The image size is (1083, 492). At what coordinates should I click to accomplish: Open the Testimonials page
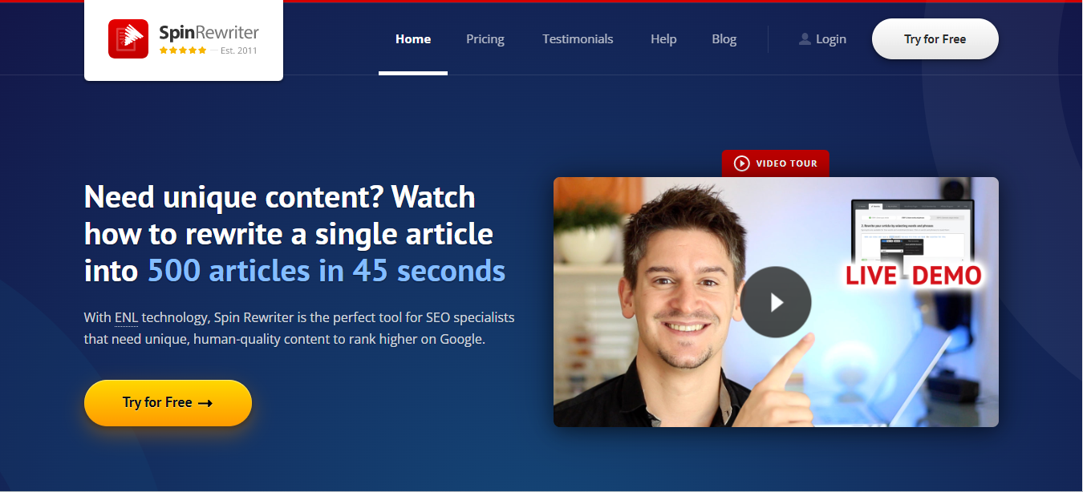(x=578, y=39)
